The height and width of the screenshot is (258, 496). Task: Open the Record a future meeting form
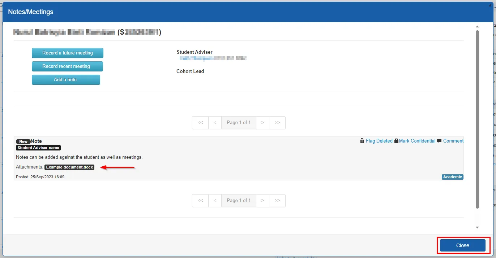[x=67, y=53]
